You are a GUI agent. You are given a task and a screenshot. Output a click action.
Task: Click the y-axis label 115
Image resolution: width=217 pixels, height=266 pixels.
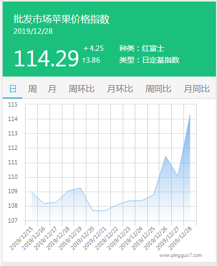pos(13,104)
